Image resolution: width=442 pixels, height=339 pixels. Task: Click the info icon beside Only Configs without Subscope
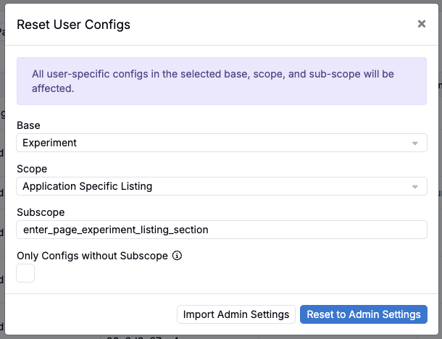click(x=177, y=256)
